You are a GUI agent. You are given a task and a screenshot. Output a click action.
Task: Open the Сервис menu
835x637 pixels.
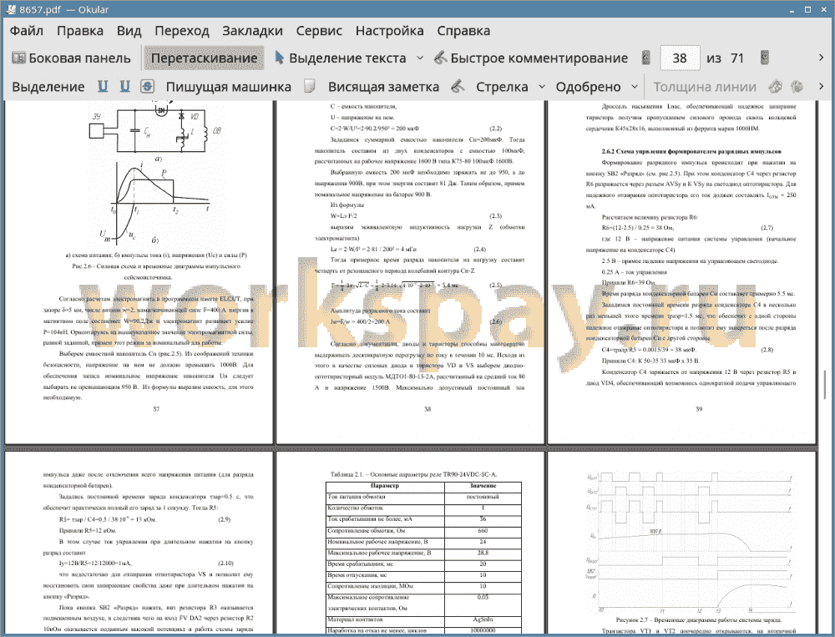tap(319, 31)
